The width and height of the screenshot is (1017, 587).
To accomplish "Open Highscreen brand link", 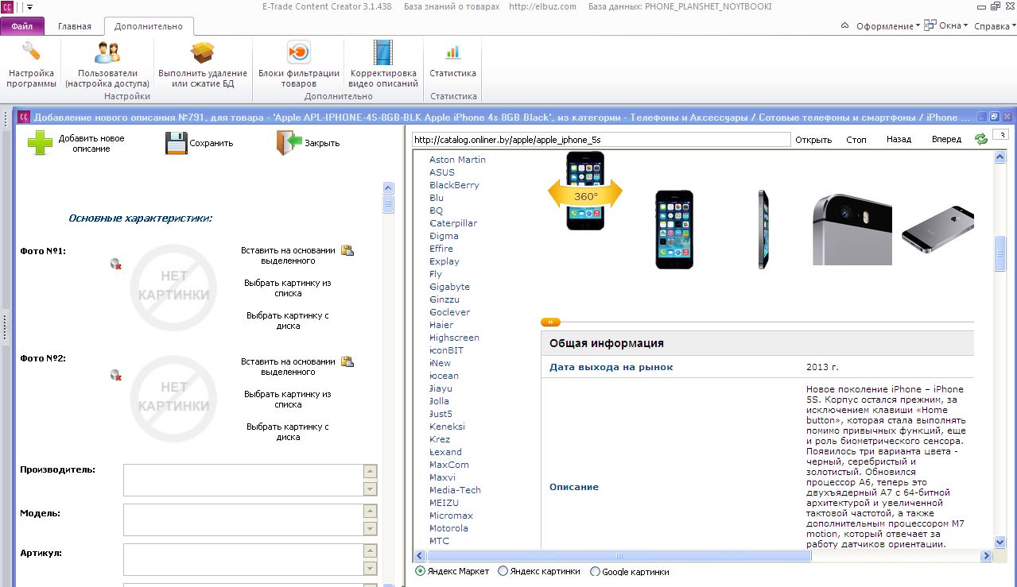I will coord(454,338).
